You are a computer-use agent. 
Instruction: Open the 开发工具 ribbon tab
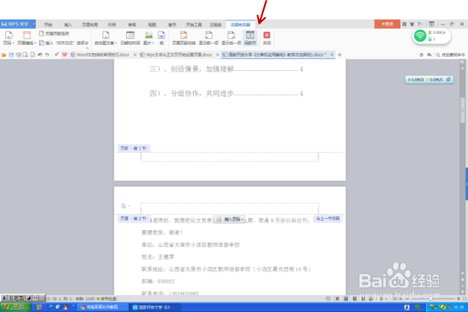coord(194,25)
